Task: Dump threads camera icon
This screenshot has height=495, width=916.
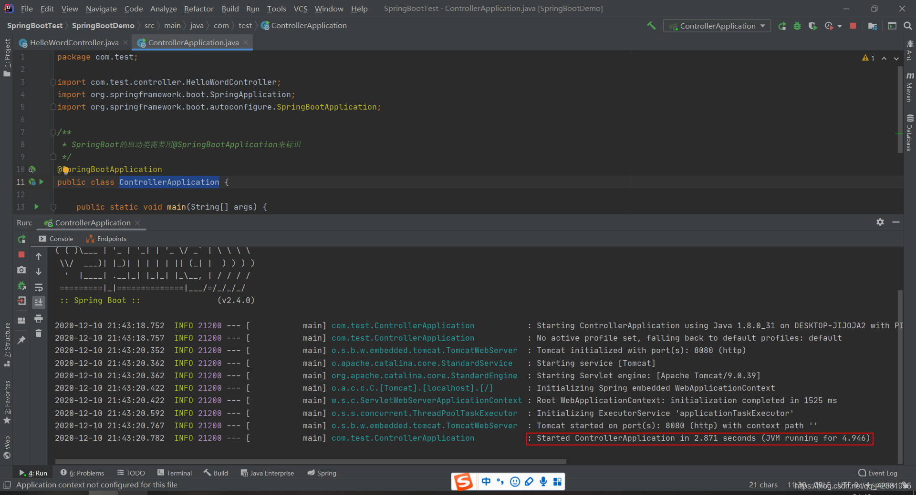Action: point(21,270)
